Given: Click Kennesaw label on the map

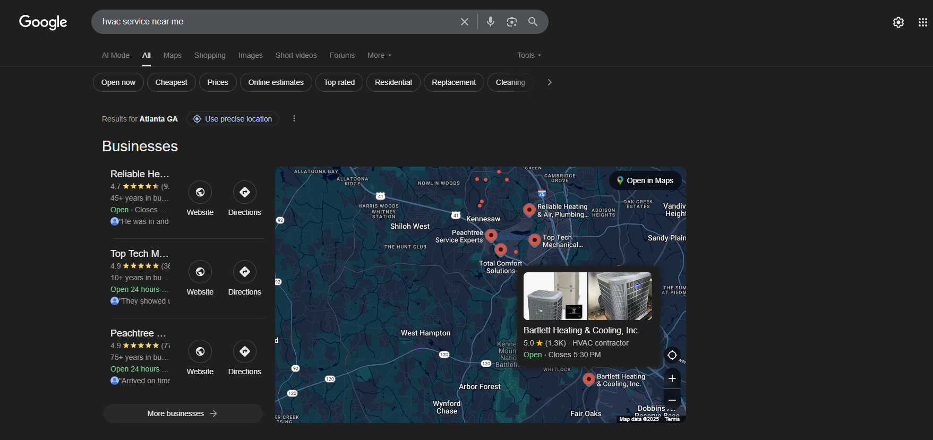Looking at the screenshot, I should (483, 219).
